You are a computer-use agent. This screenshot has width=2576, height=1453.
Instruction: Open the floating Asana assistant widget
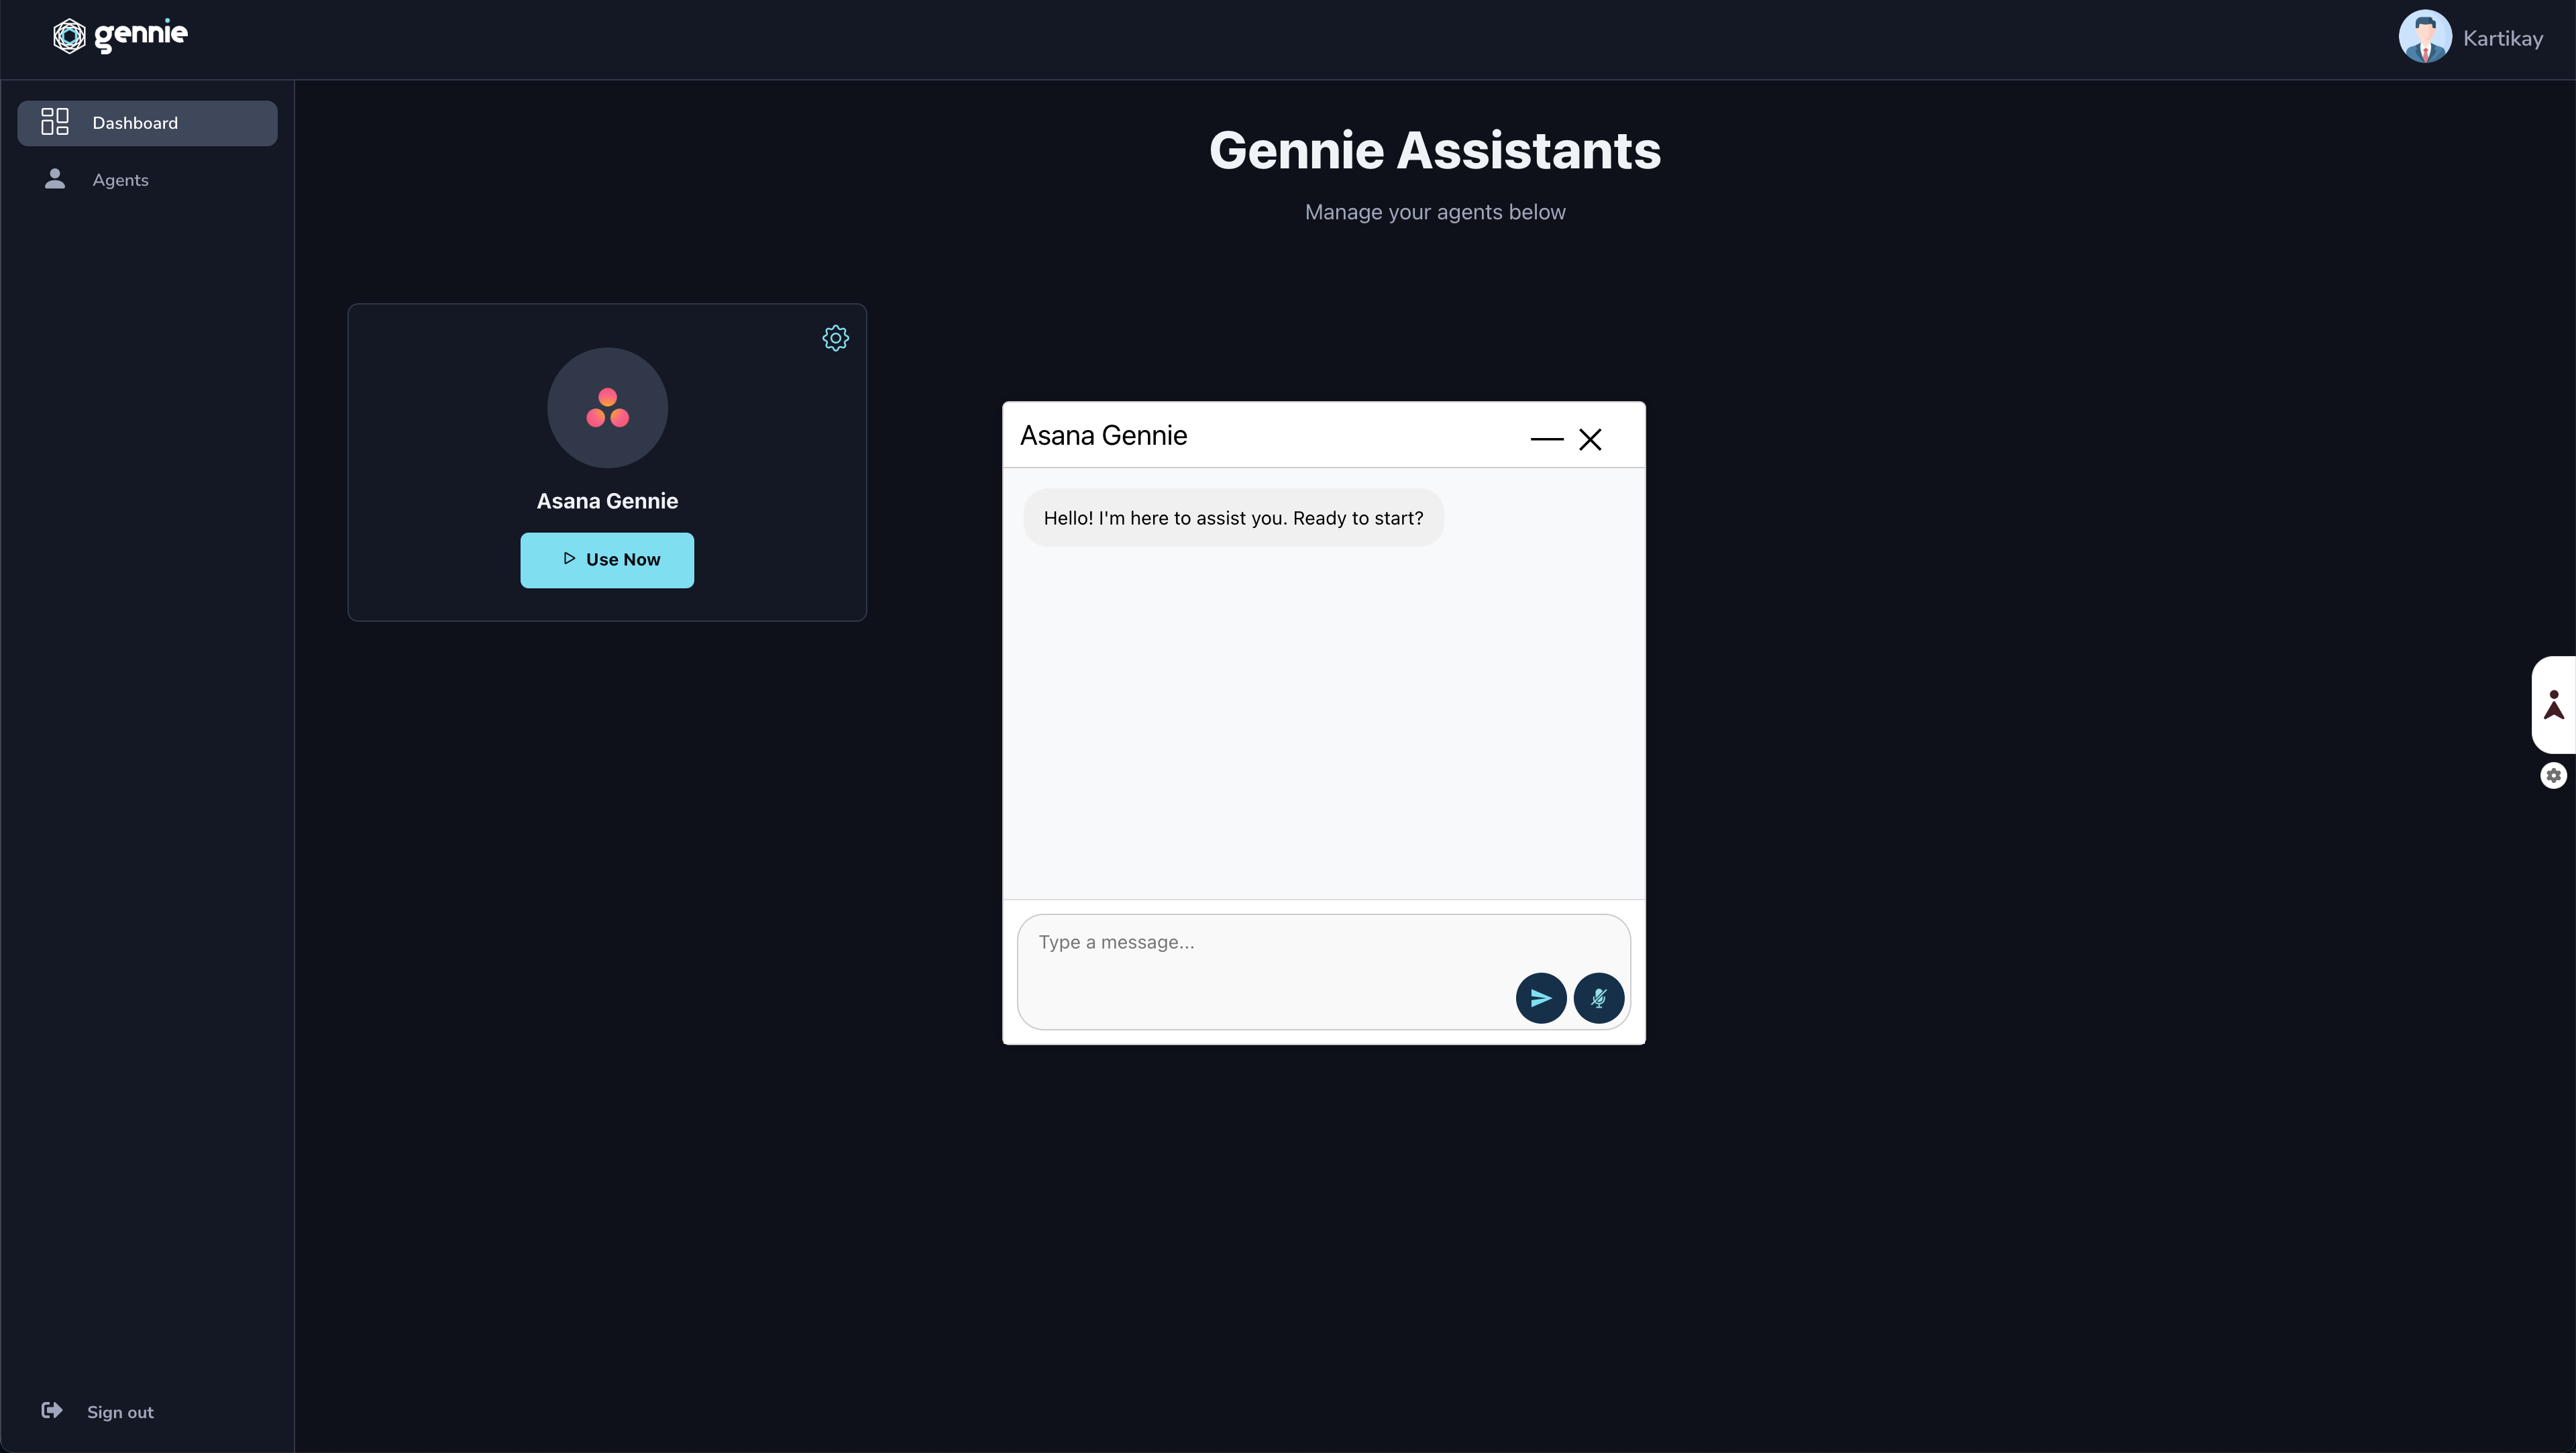2553,704
